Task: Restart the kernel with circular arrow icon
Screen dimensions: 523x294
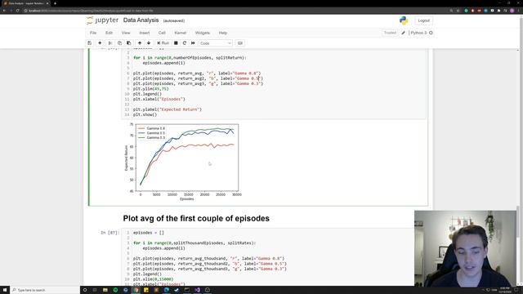Action: pyautogui.click(x=185, y=43)
